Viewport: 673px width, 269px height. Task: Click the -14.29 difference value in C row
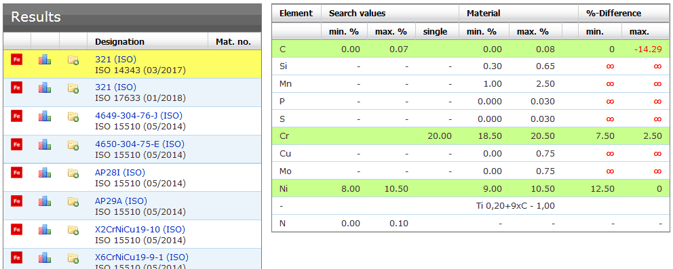pyautogui.click(x=649, y=49)
